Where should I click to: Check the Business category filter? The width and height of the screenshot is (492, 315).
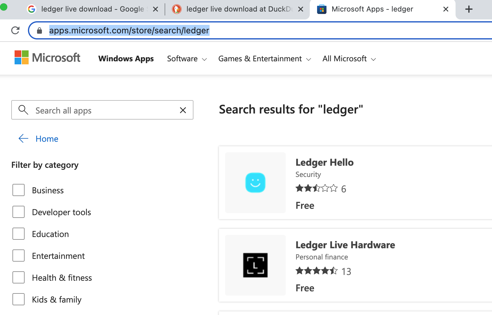[19, 190]
